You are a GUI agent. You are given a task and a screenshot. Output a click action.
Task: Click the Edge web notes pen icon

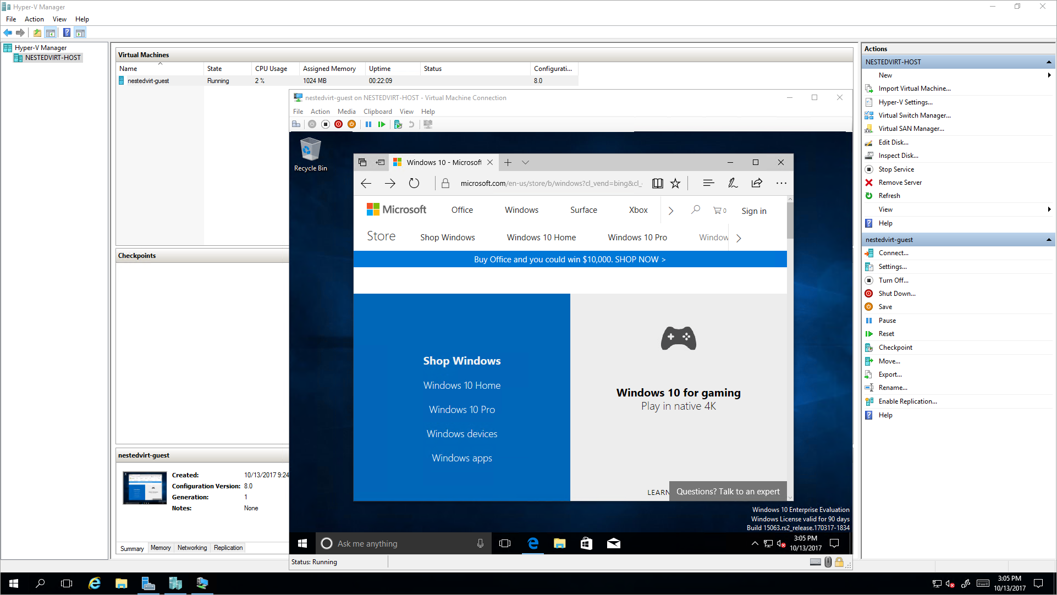pyautogui.click(x=733, y=183)
